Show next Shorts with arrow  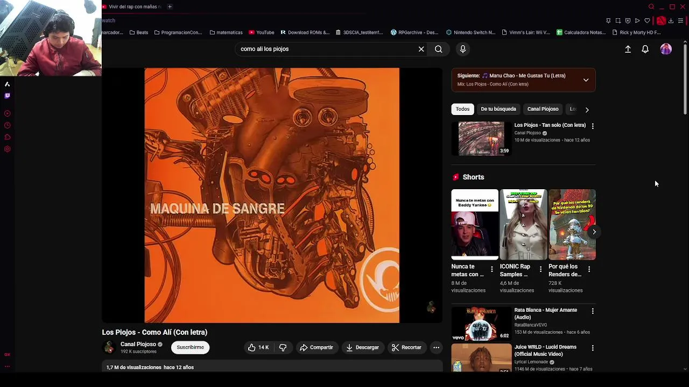coord(594,232)
